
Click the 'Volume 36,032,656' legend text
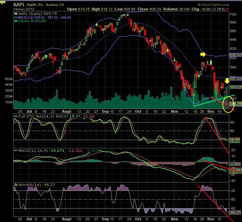(32, 21)
